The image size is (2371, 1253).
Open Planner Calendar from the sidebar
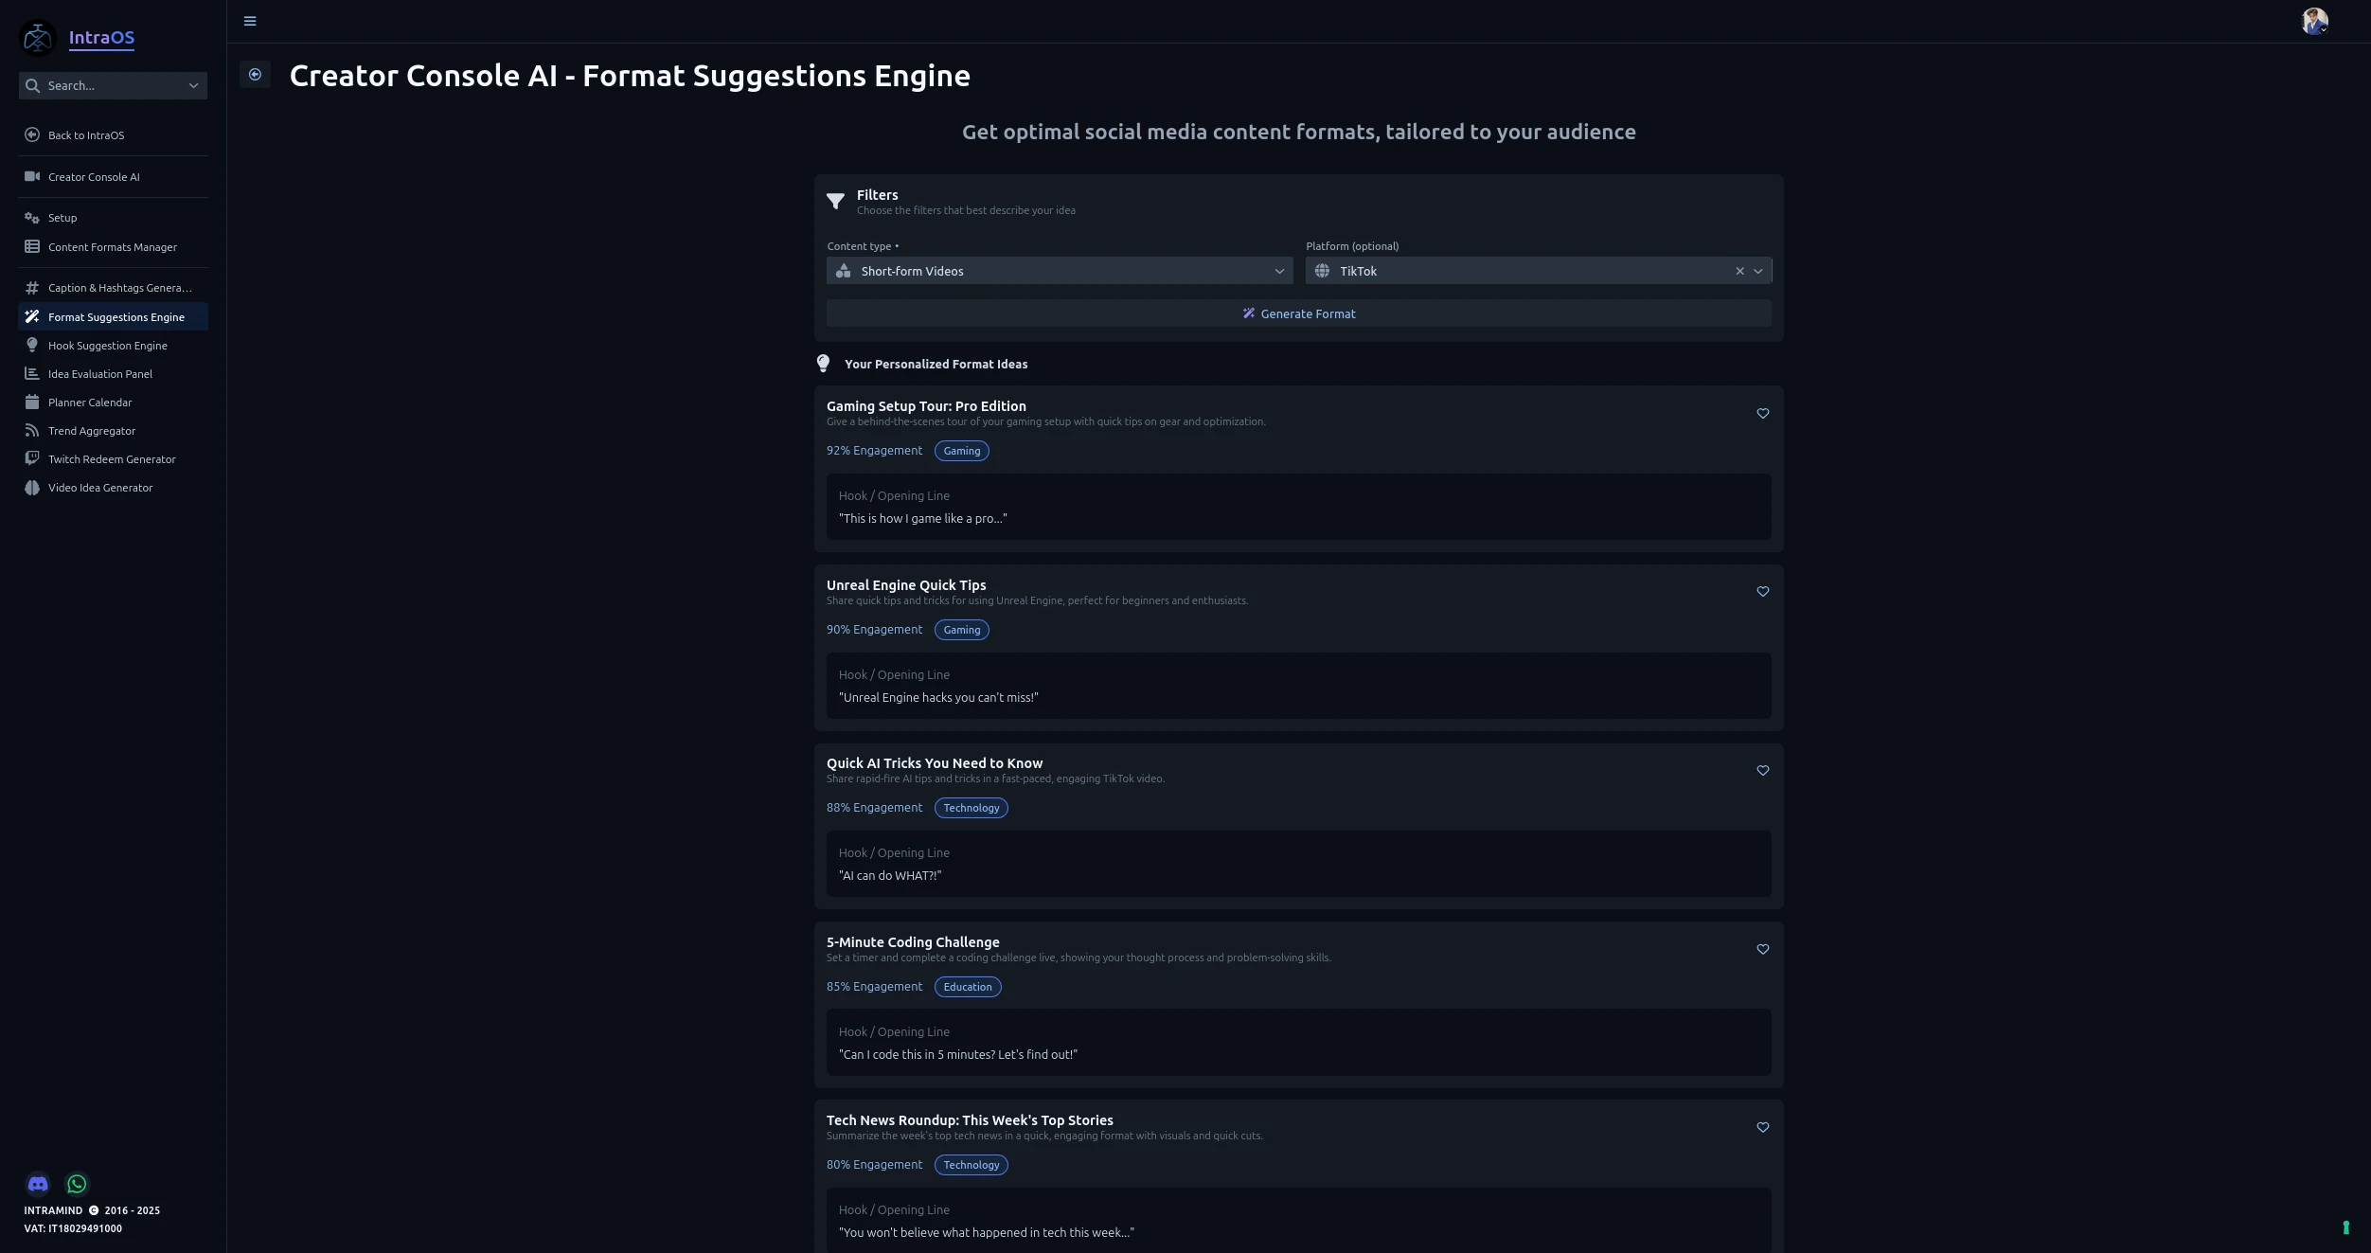(90, 403)
